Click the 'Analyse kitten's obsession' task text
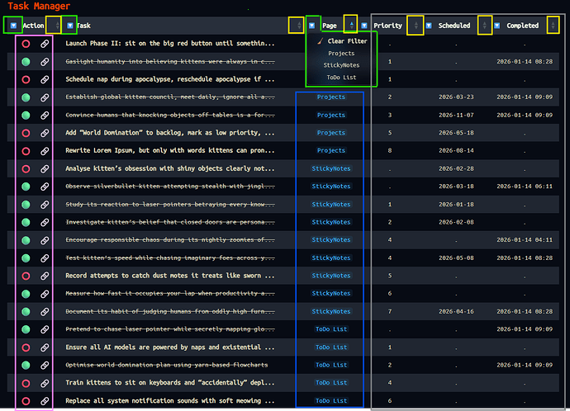Viewport: 570px width, 411px height. pos(169,168)
